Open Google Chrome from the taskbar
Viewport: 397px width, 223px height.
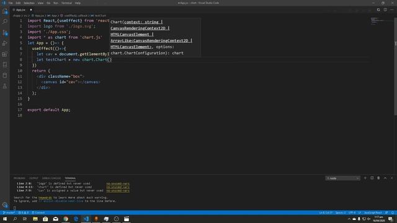coord(66,219)
